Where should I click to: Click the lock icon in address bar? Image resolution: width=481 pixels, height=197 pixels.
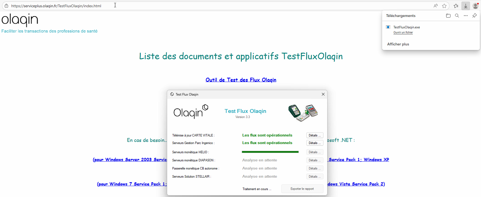(6, 6)
